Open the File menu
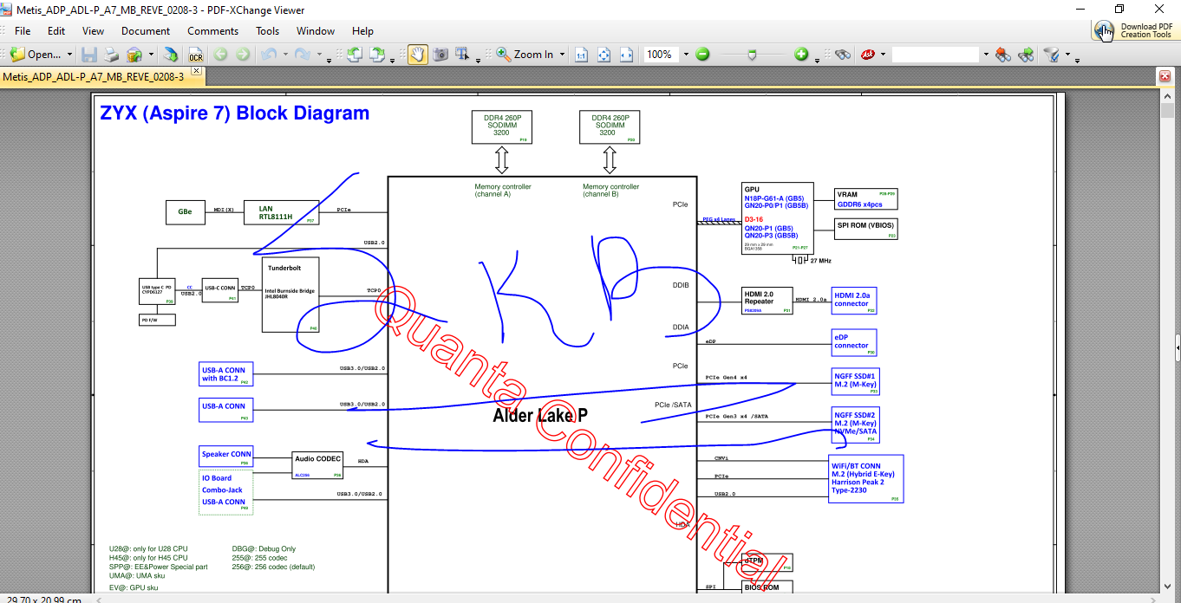 tap(23, 30)
